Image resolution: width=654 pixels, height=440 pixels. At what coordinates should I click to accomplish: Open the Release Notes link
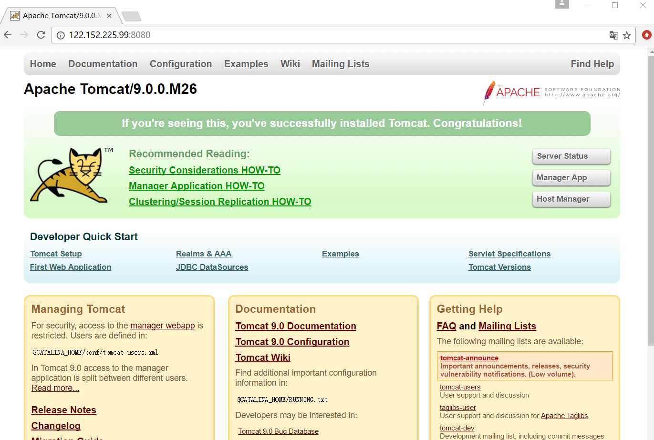[64, 410]
